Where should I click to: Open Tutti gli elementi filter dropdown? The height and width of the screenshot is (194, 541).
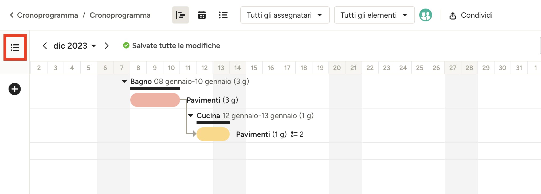tap(374, 15)
